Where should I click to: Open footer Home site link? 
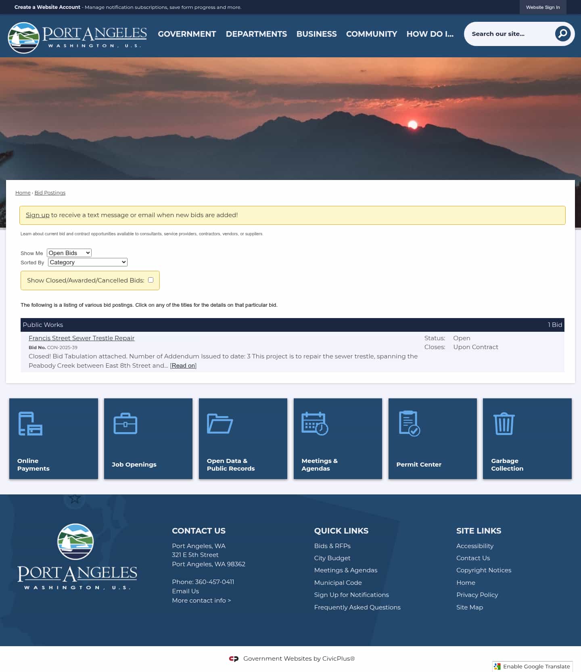point(466,583)
